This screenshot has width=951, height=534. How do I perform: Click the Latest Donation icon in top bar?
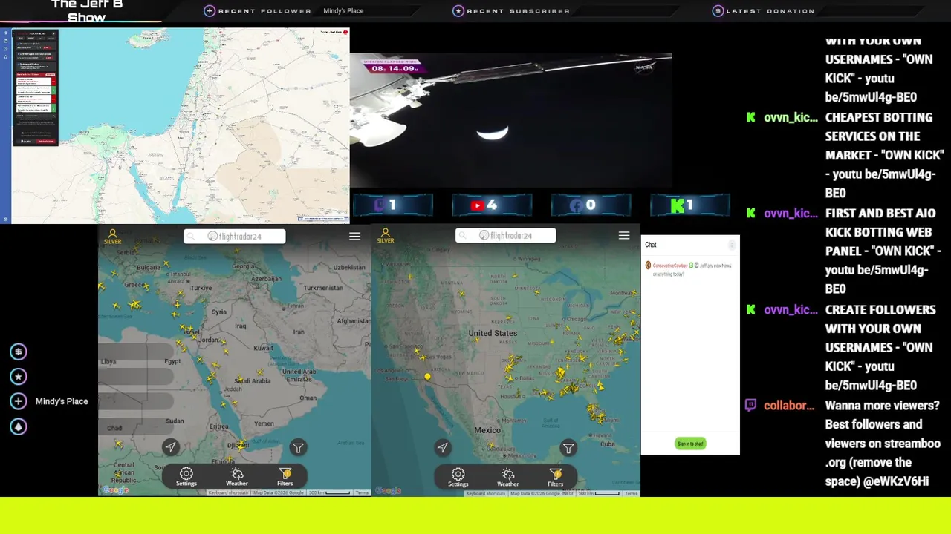(718, 11)
